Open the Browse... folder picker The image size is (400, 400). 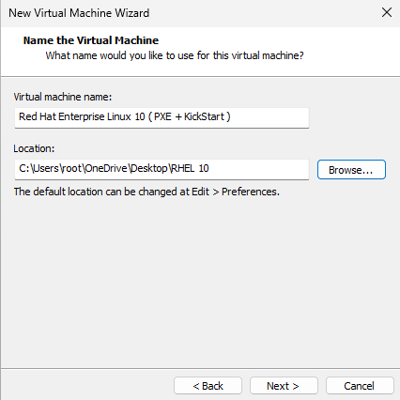(x=351, y=170)
